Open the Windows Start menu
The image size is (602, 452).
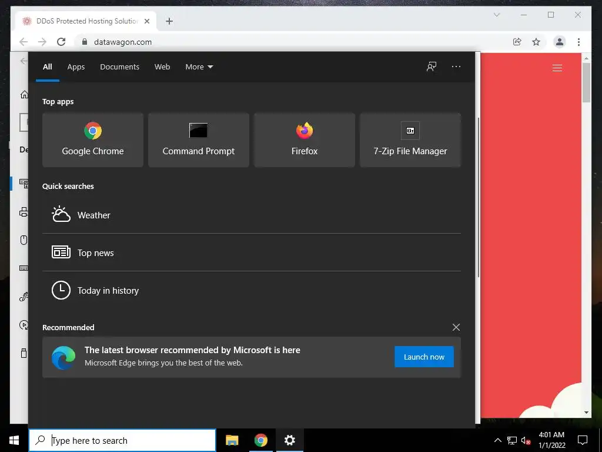14,440
